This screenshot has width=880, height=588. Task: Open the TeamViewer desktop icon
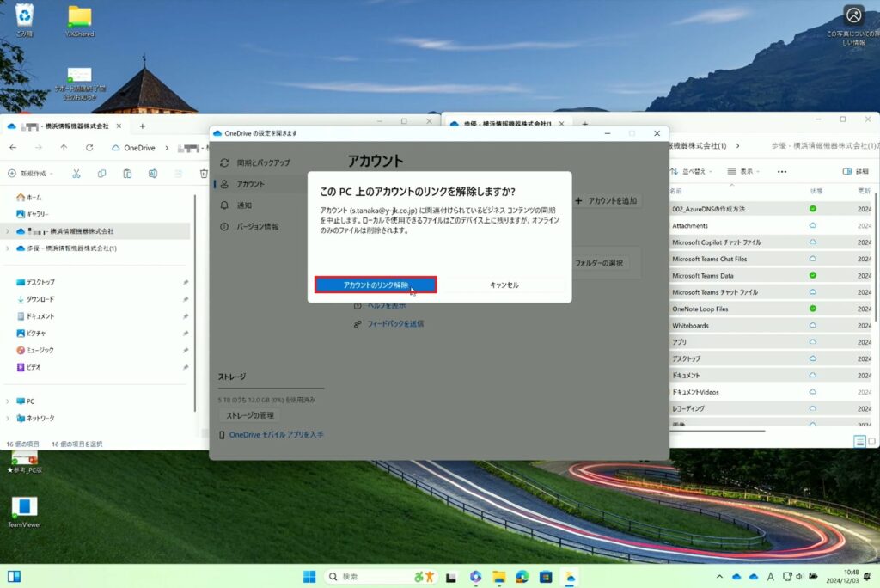[x=24, y=512]
